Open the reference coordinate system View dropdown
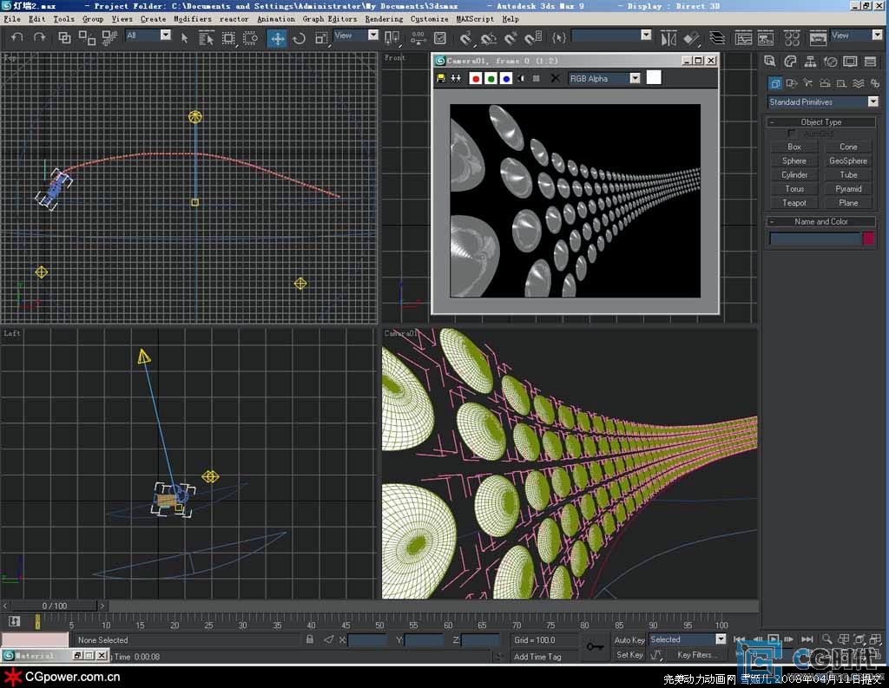889x688 pixels. [x=355, y=35]
